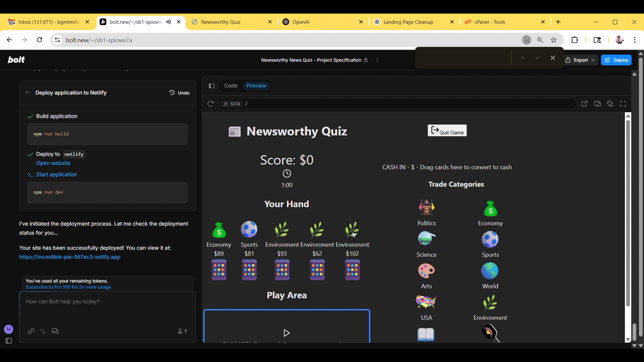Viewport: 644px width, 362px height.
Task: Click the attach file paperclip icon
Action: tap(31, 331)
